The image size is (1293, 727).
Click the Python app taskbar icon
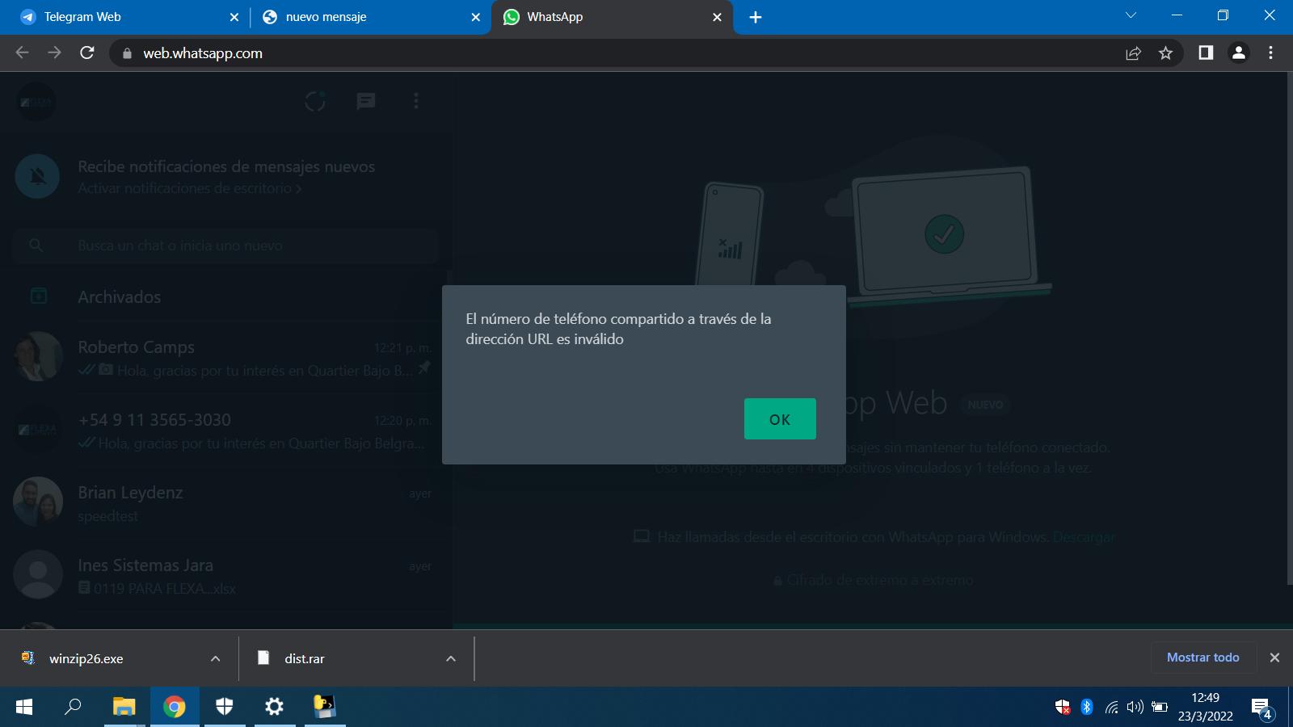click(x=325, y=707)
